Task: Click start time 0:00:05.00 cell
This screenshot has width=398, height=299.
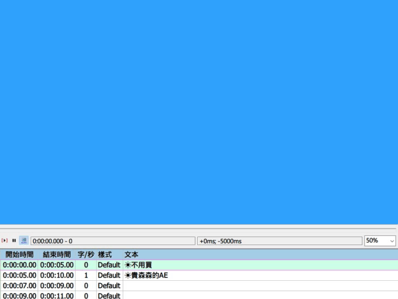Action: (x=19, y=275)
